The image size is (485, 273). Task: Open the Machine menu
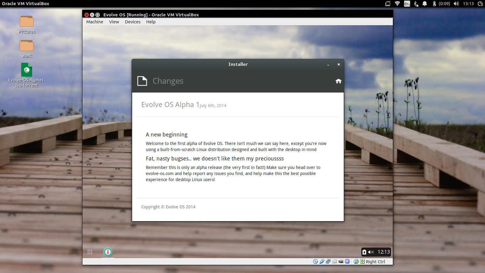(95, 22)
